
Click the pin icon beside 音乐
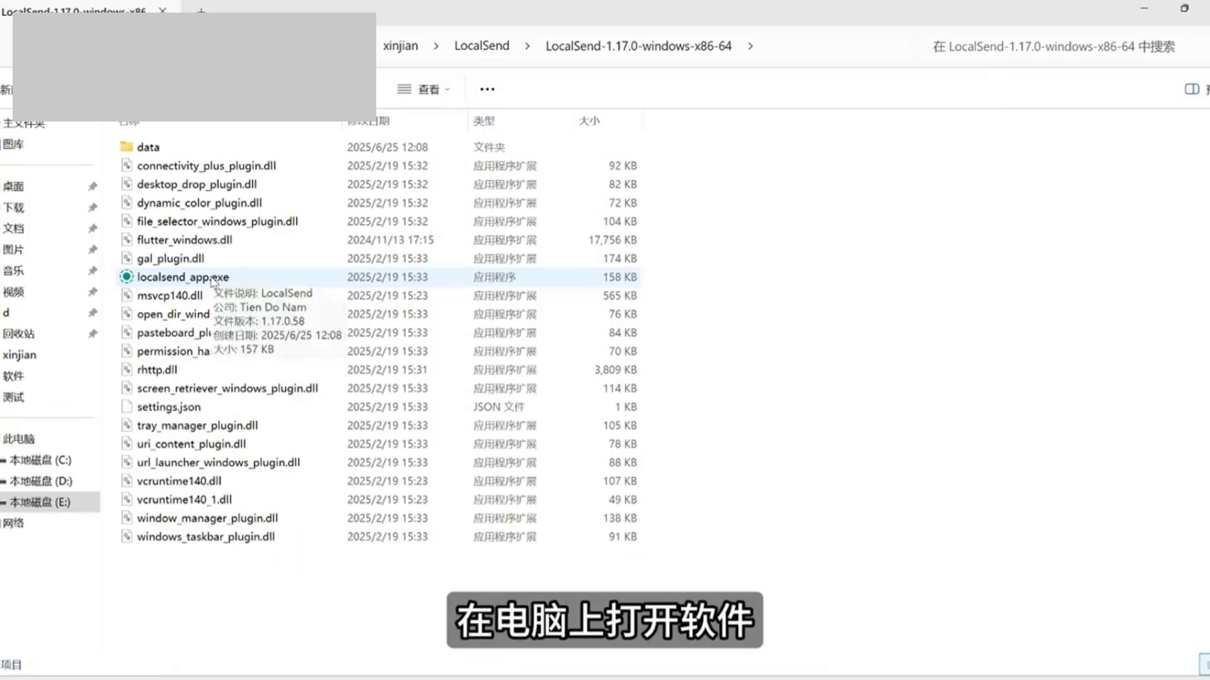coord(93,271)
